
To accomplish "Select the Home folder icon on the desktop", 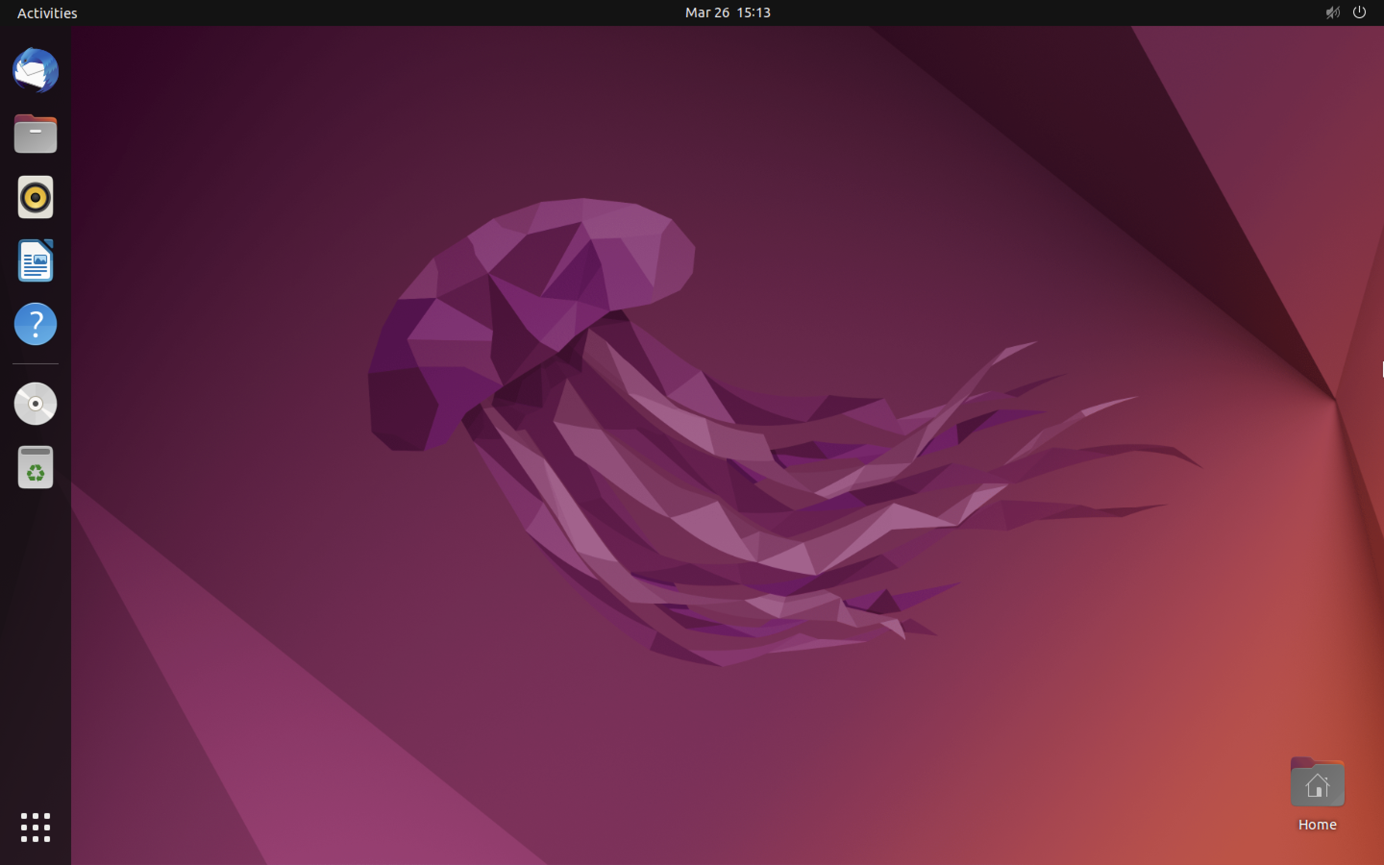I will coord(1317,783).
